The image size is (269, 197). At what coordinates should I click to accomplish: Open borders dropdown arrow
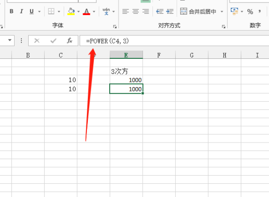coord(59,12)
